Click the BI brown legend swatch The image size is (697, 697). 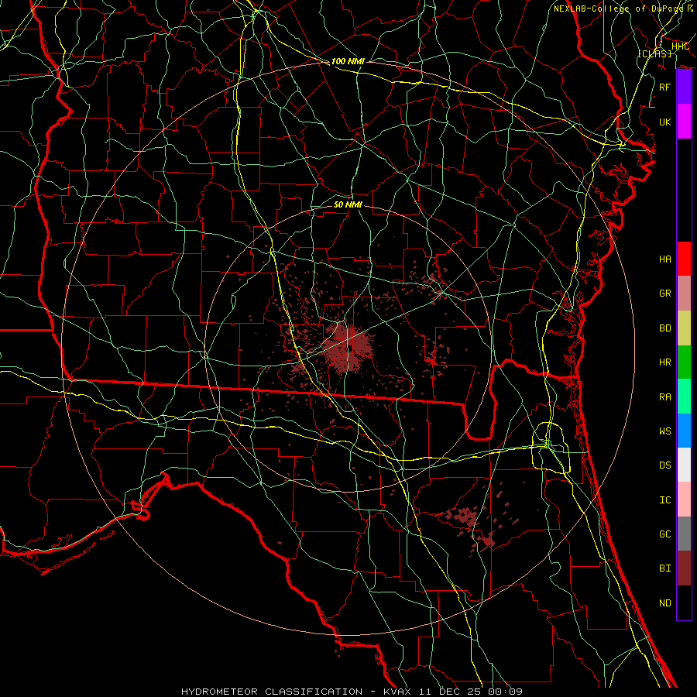[x=684, y=568]
